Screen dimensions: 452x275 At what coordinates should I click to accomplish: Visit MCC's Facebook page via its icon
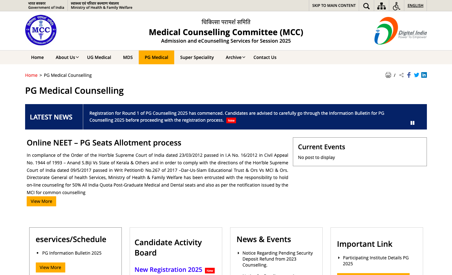409,75
